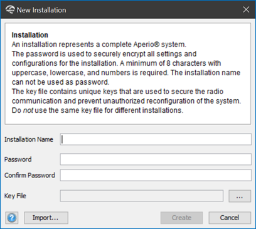Click the line starting "Do not use the same key file"
The height and width of the screenshot is (229, 256).
coord(97,110)
